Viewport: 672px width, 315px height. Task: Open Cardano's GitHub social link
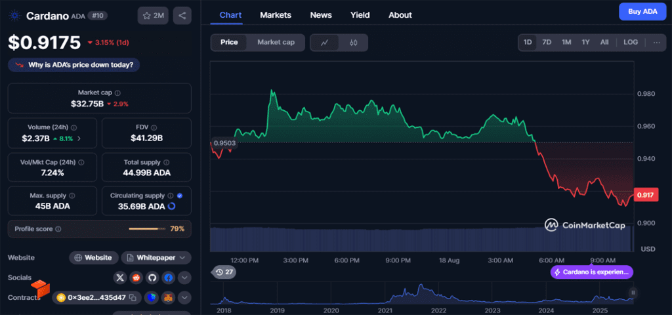click(x=152, y=278)
